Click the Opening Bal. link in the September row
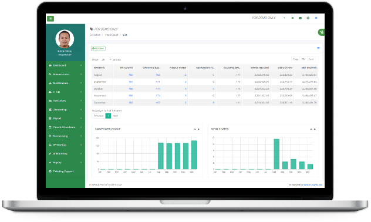 (x=158, y=82)
